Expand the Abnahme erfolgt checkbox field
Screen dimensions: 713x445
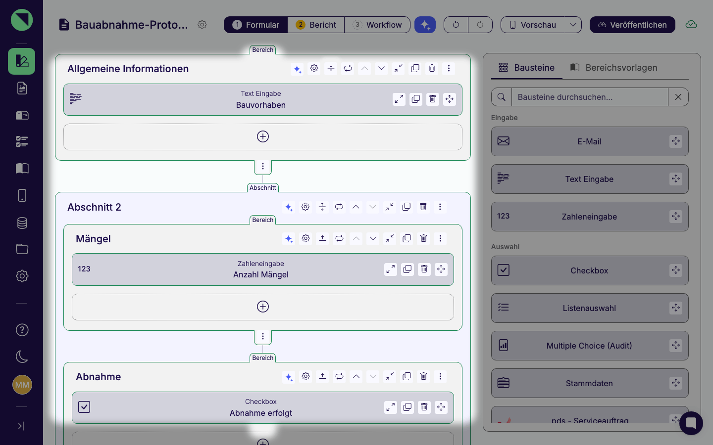[x=391, y=407]
